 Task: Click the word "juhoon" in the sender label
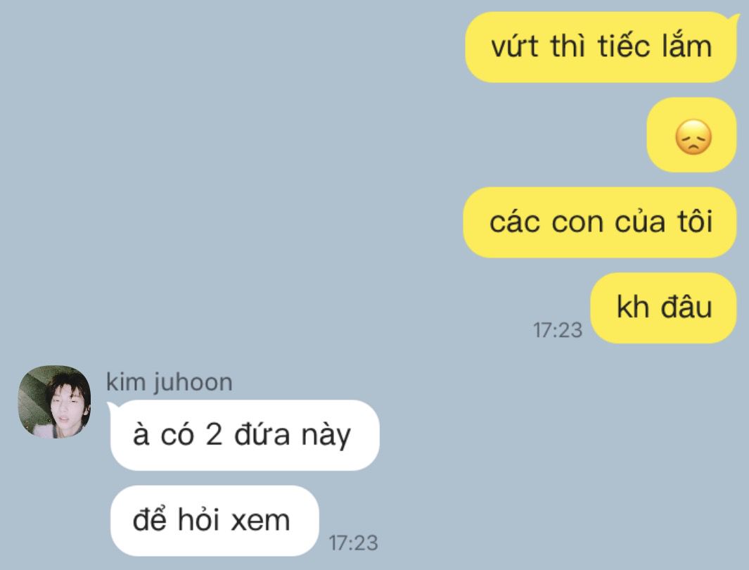[x=193, y=384]
